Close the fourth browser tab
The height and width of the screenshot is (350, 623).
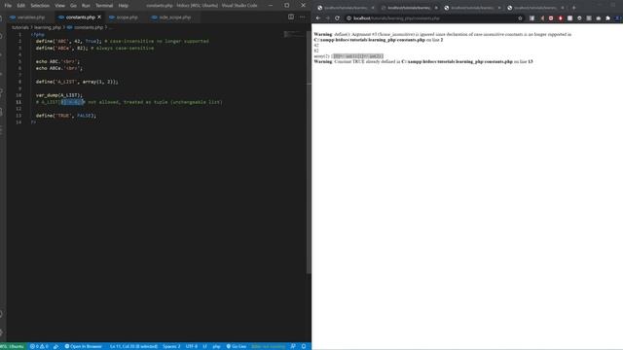[563, 8]
